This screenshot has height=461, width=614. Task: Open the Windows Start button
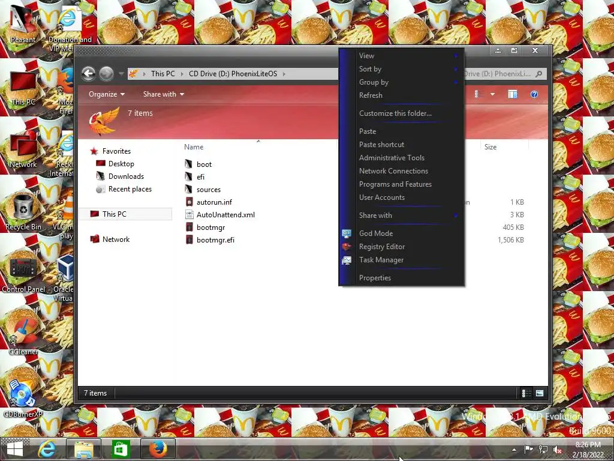(15, 449)
